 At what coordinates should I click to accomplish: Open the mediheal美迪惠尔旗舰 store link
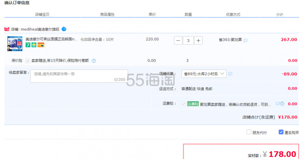click(x=40, y=29)
